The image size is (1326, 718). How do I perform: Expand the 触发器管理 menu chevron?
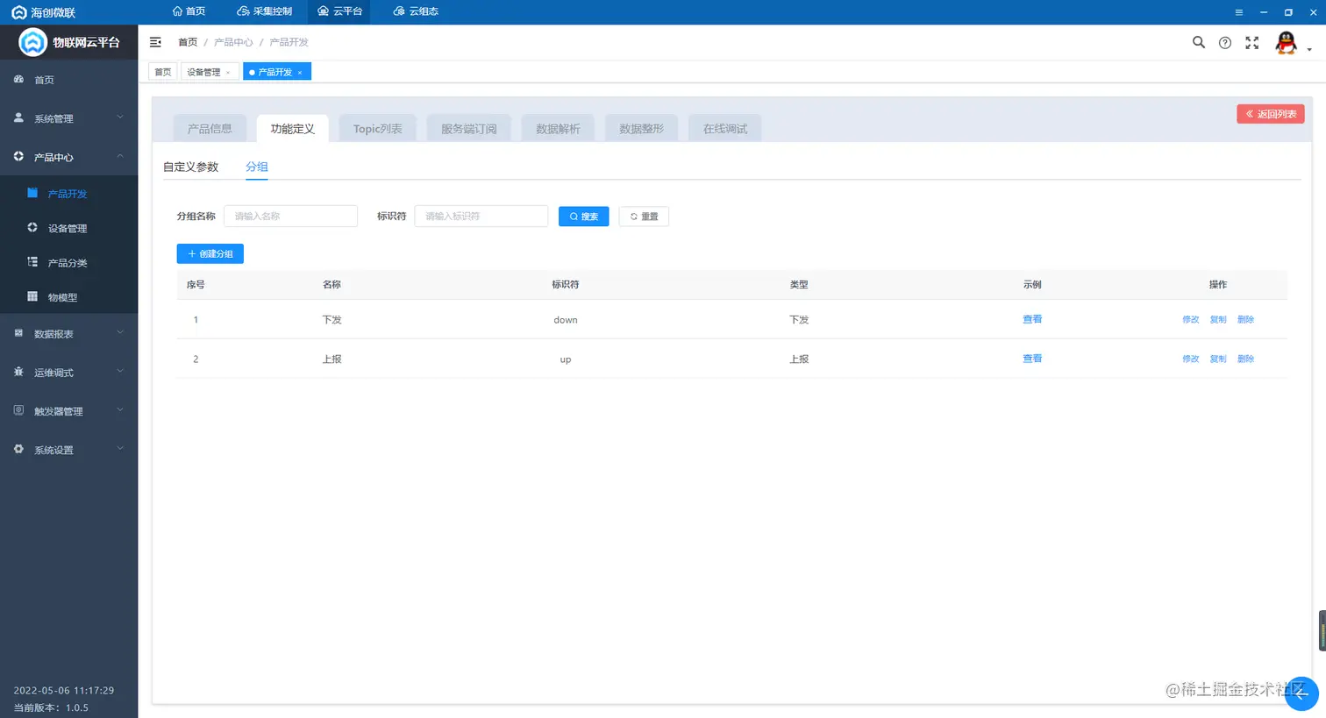click(x=120, y=410)
